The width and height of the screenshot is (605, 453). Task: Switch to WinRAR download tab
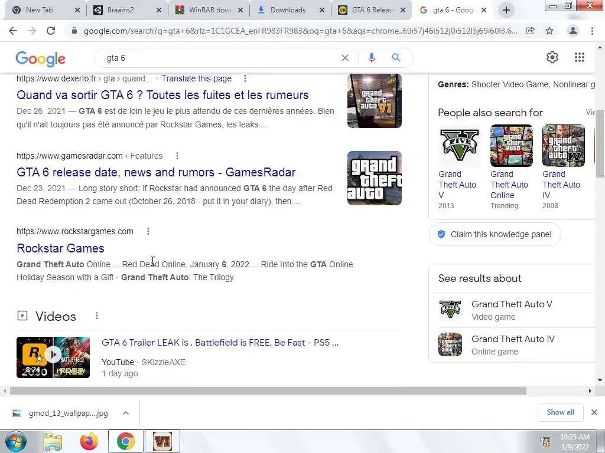click(209, 11)
